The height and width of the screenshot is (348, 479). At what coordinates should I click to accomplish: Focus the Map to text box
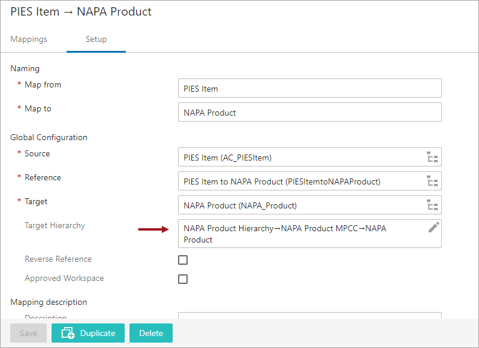pyautogui.click(x=309, y=113)
